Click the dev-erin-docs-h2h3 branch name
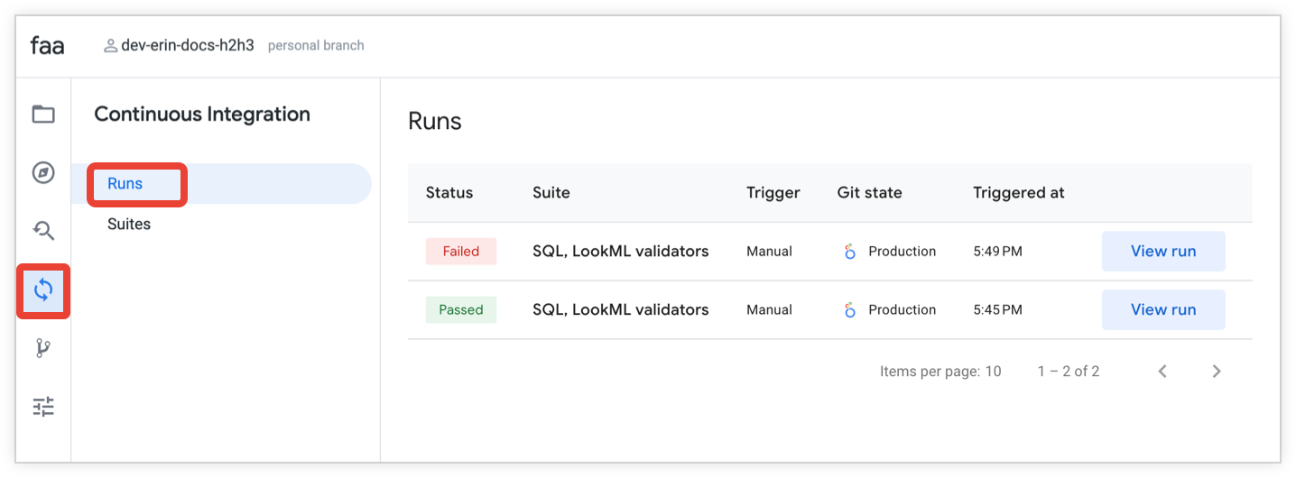This screenshot has height=478, width=1296. click(190, 45)
